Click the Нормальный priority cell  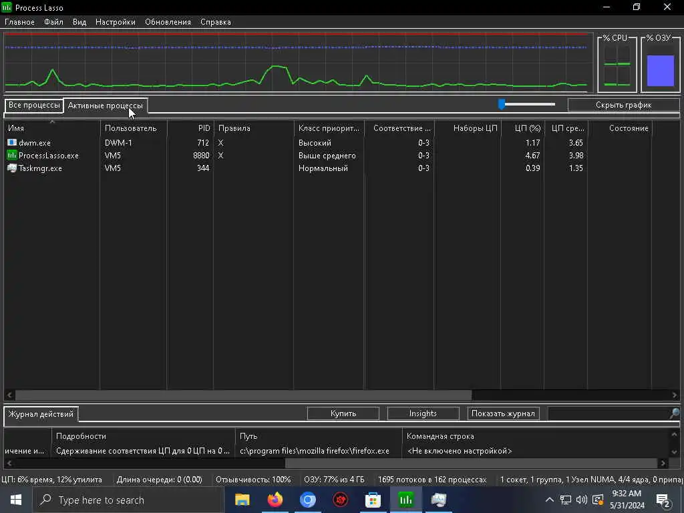pyautogui.click(x=323, y=168)
